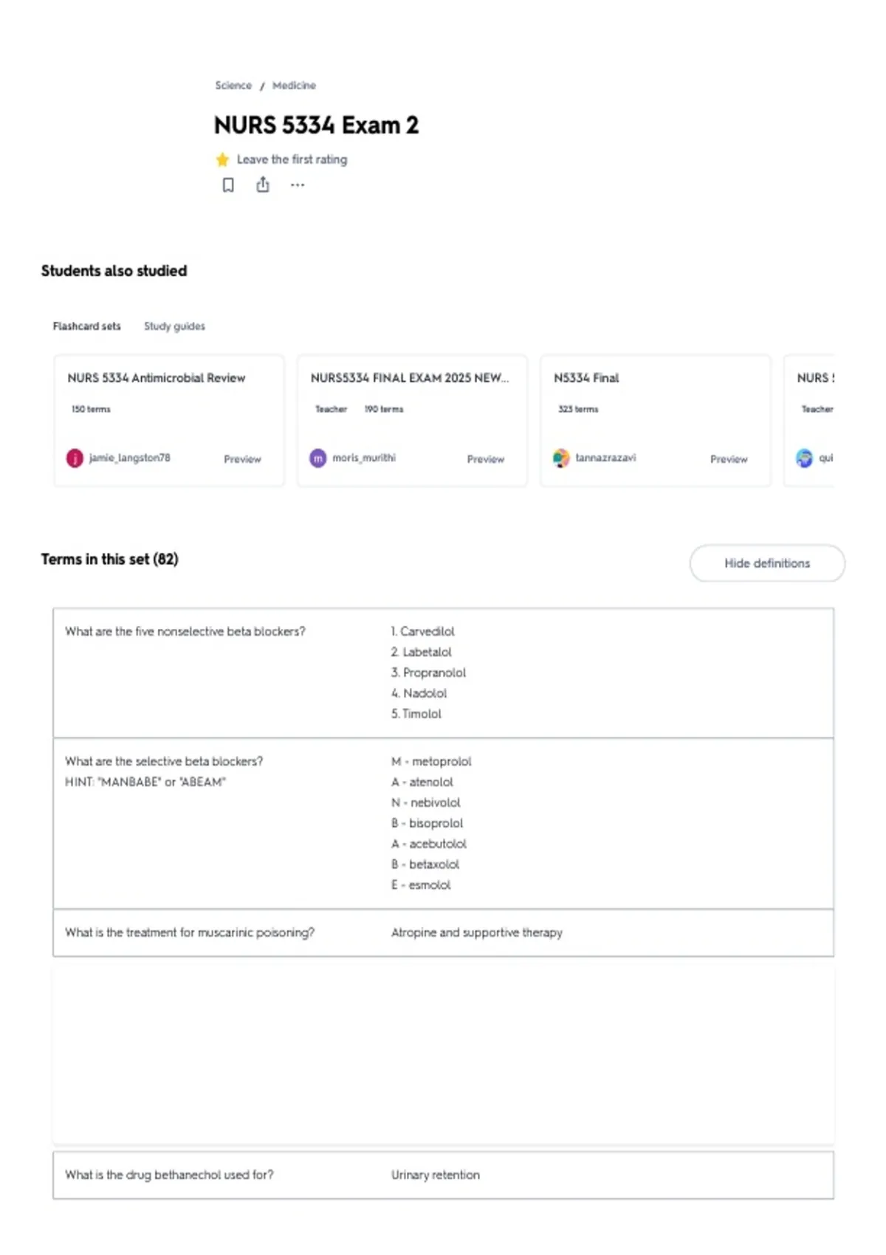The height and width of the screenshot is (1255, 886).
Task: Select the Flashcard sets tab
Action: click(x=86, y=326)
